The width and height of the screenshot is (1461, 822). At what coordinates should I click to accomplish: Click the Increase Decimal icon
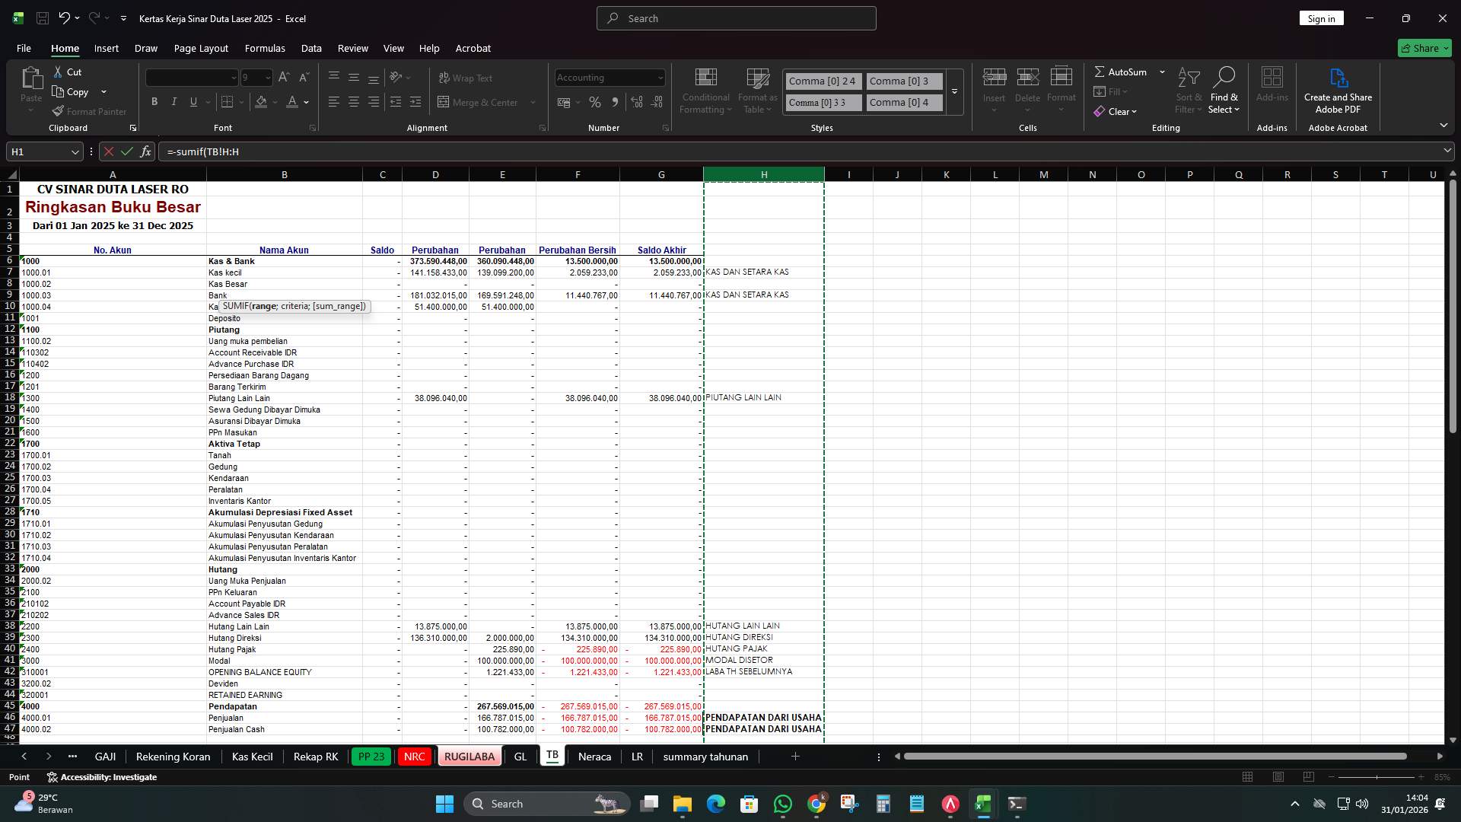637,101
